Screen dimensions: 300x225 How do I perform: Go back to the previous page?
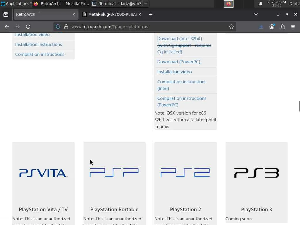tap(7, 27)
